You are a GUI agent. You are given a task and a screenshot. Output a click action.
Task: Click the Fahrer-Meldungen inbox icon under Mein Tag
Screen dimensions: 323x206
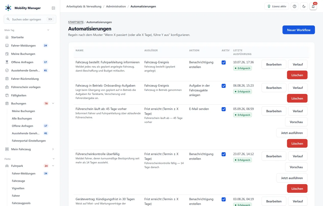click(x=7, y=46)
